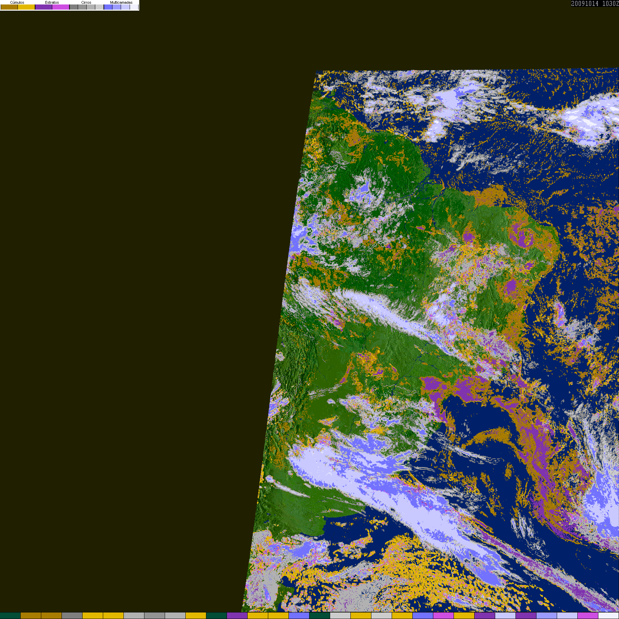This screenshot has height=619, width=619.
Task: Click the Cirros legend label
Action: (x=86, y=2)
